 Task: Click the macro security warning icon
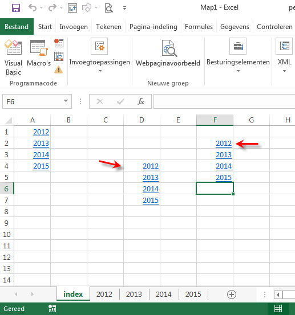click(x=59, y=70)
